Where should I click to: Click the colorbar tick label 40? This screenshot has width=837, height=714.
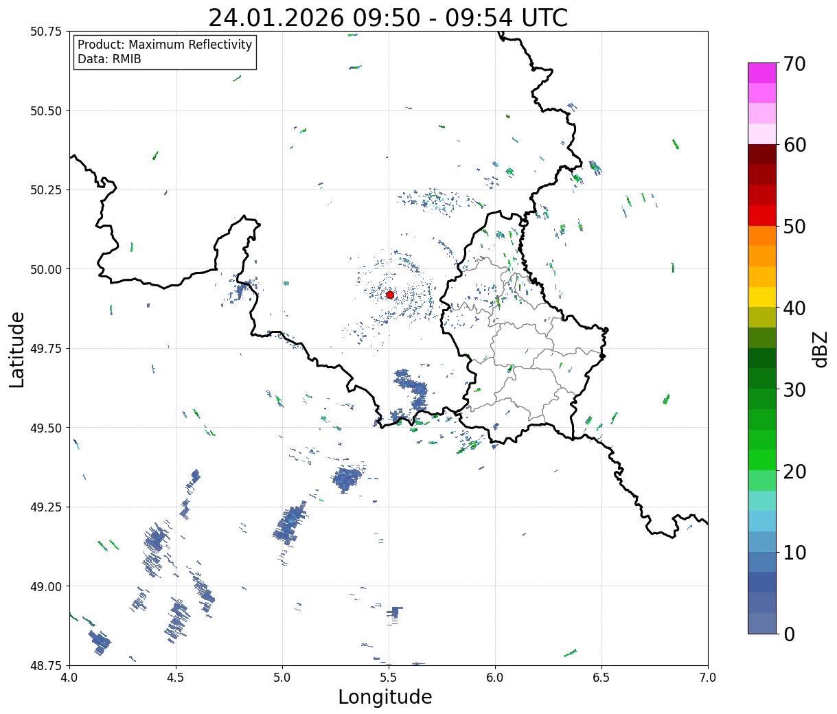(x=794, y=308)
